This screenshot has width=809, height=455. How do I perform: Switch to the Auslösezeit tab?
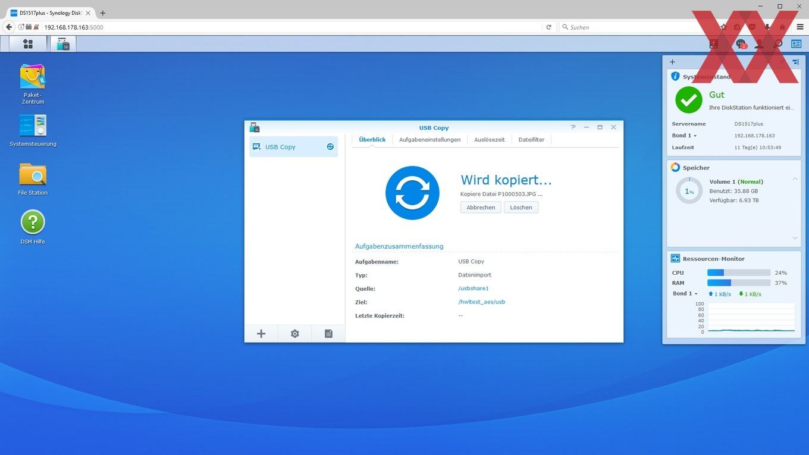pos(489,139)
